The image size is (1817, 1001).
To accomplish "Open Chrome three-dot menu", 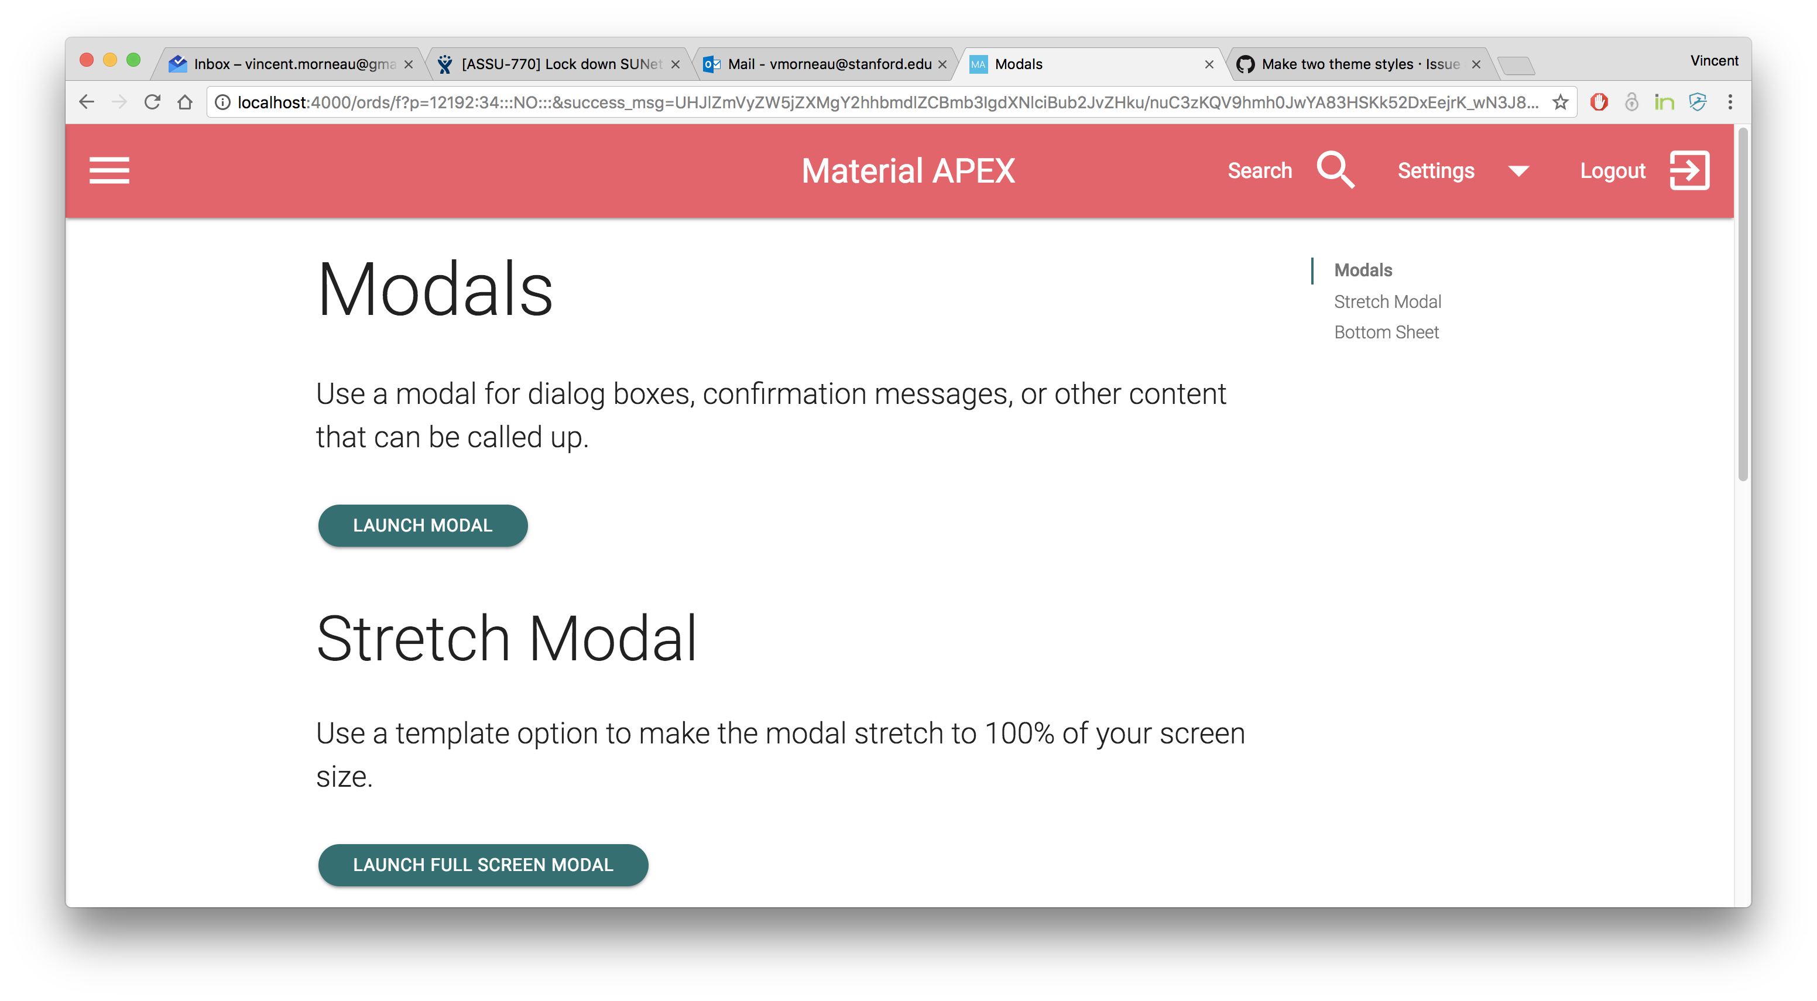I will click(1730, 102).
